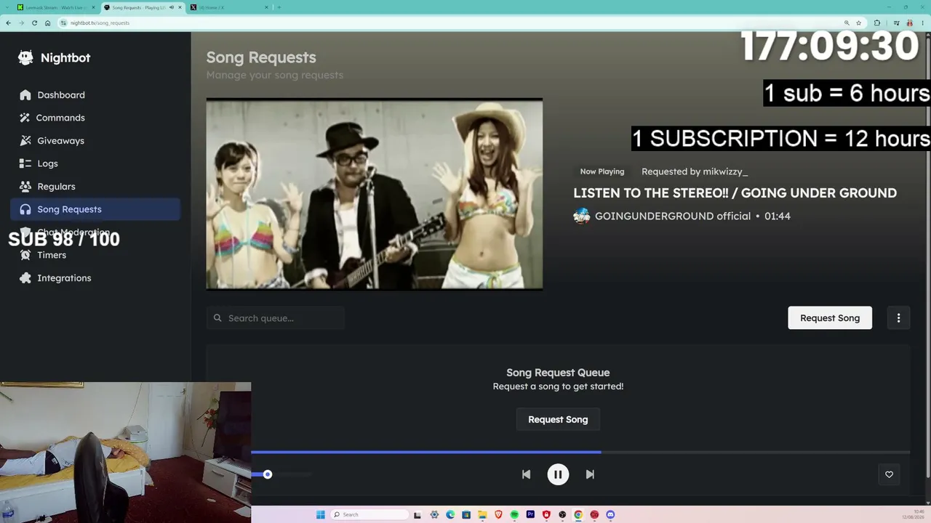The width and height of the screenshot is (931, 523).
Task: Go back in browser history
Action: (8, 23)
